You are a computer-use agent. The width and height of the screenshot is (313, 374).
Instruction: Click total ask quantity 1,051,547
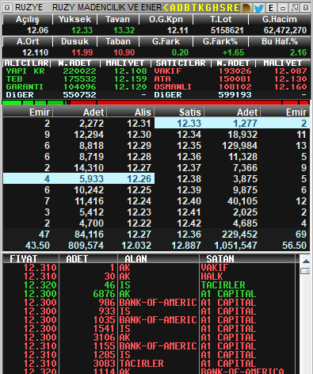pyautogui.click(x=235, y=246)
